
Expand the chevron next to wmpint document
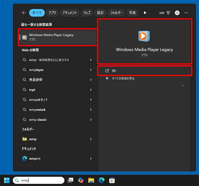pyautogui.click(x=91, y=159)
